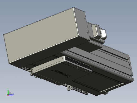Viewport: 137px width, 103px height.
Task: Select the ventilation grille on the black module
Action: (79, 63)
